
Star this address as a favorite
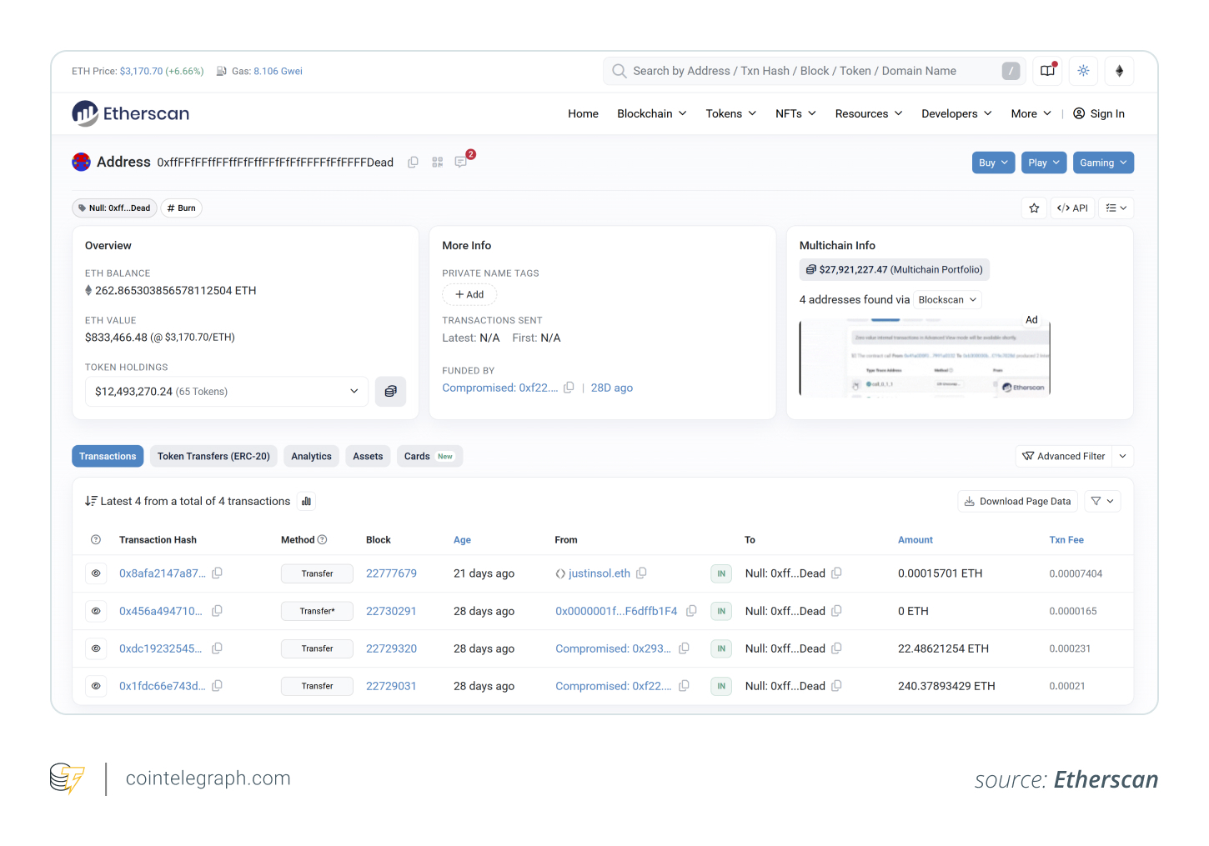tap(1034, 208)
